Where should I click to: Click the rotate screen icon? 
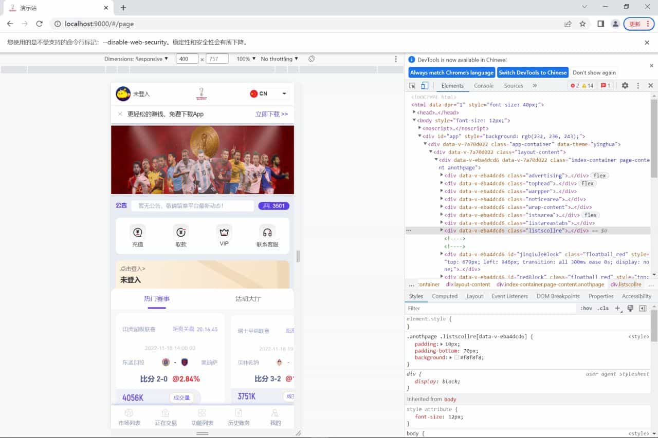tap(312, 59)
